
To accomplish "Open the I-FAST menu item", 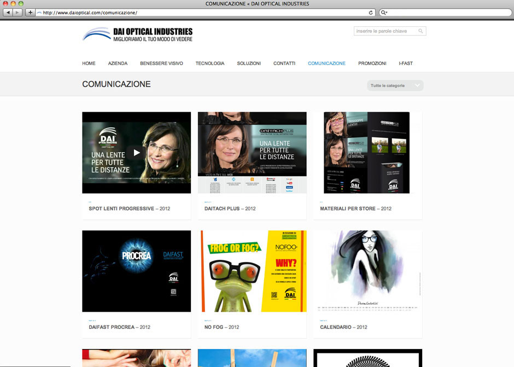I will tap(406, 63).
